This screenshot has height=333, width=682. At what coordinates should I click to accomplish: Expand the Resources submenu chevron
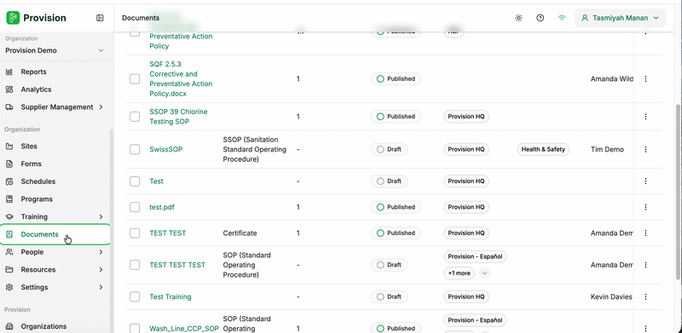point(101,269)
